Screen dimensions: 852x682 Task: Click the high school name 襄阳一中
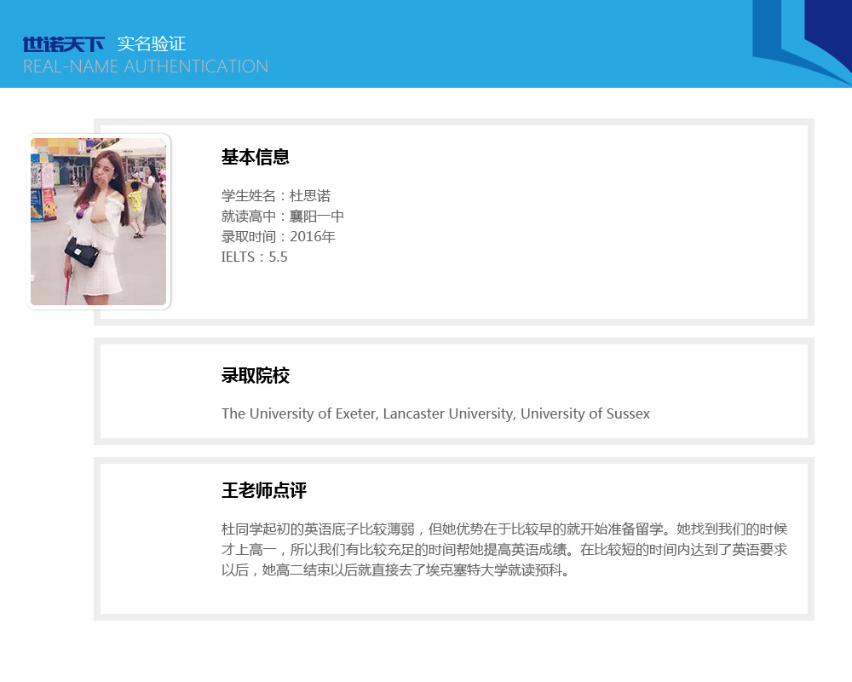point(317,217)
